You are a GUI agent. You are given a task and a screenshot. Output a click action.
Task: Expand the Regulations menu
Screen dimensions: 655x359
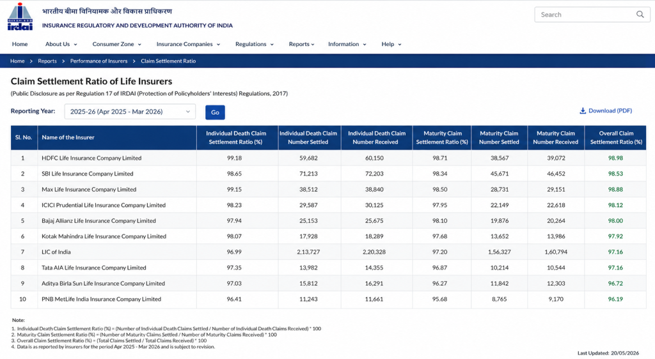click(254, 44)
